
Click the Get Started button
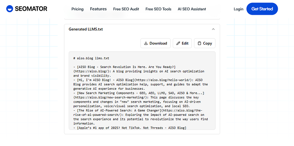click(262, 9)
